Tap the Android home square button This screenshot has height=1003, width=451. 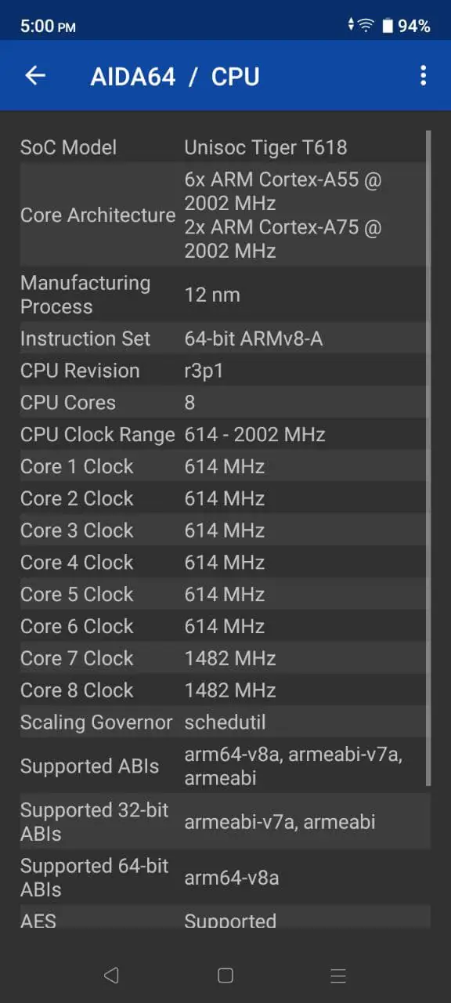click(x=225, y=976)
